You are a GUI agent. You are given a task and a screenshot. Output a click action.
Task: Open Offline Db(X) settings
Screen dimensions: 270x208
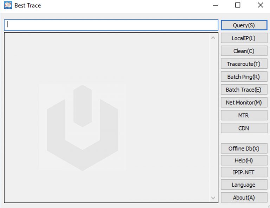[x=244, y=148]
